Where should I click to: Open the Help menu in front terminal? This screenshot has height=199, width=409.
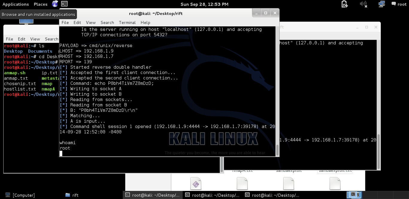pyautogui.click(x=145, y=22)
